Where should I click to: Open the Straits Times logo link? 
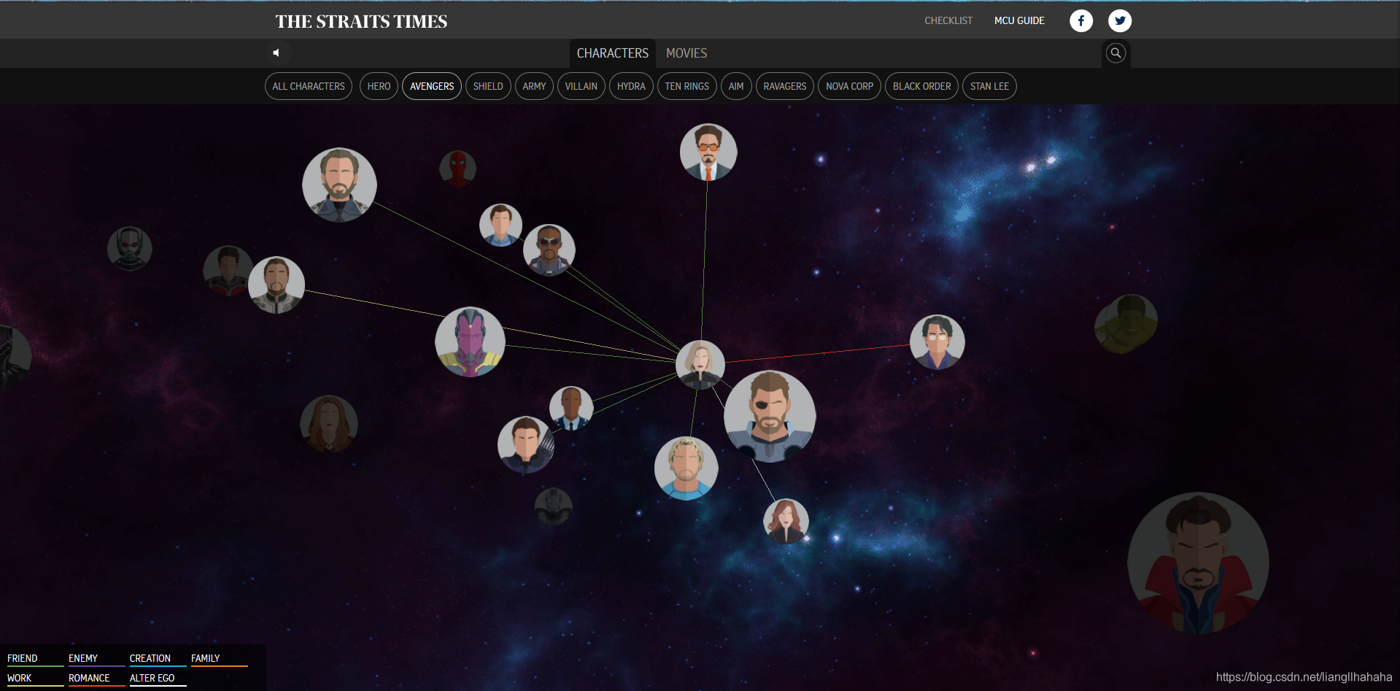tap(361, 21)
